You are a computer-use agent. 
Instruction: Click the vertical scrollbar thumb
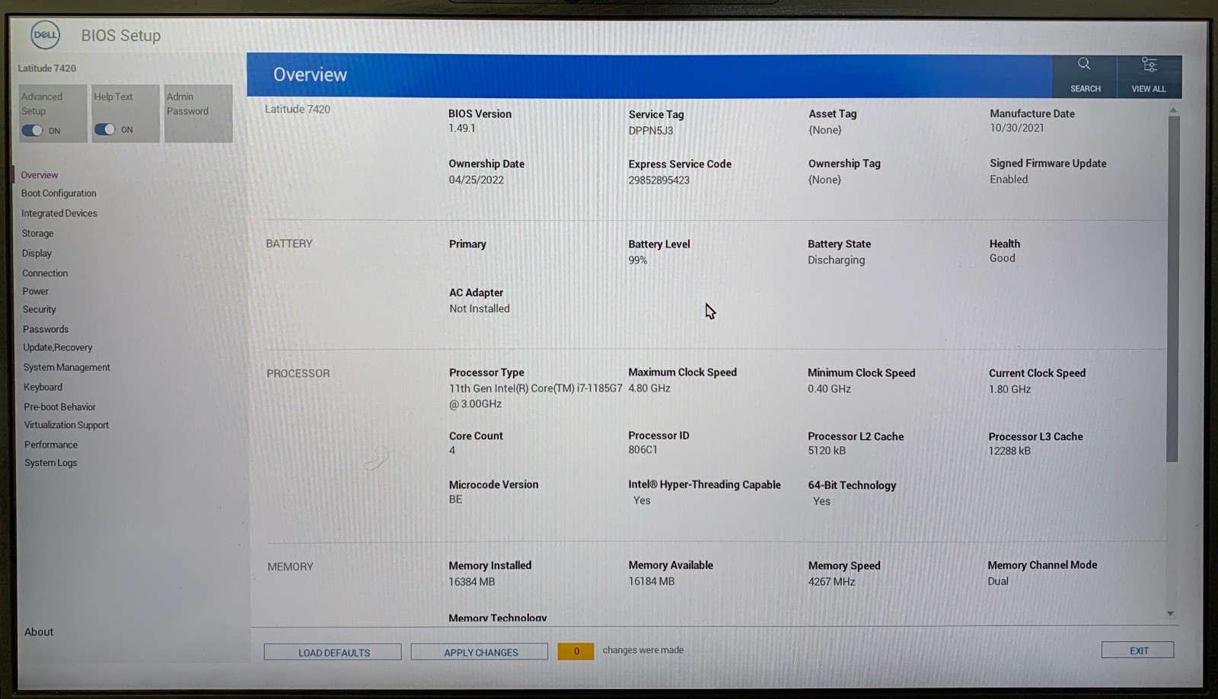point(1172,289)
